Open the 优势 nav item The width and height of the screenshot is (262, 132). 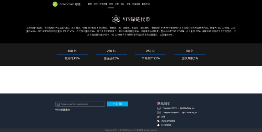pos(128,4)
